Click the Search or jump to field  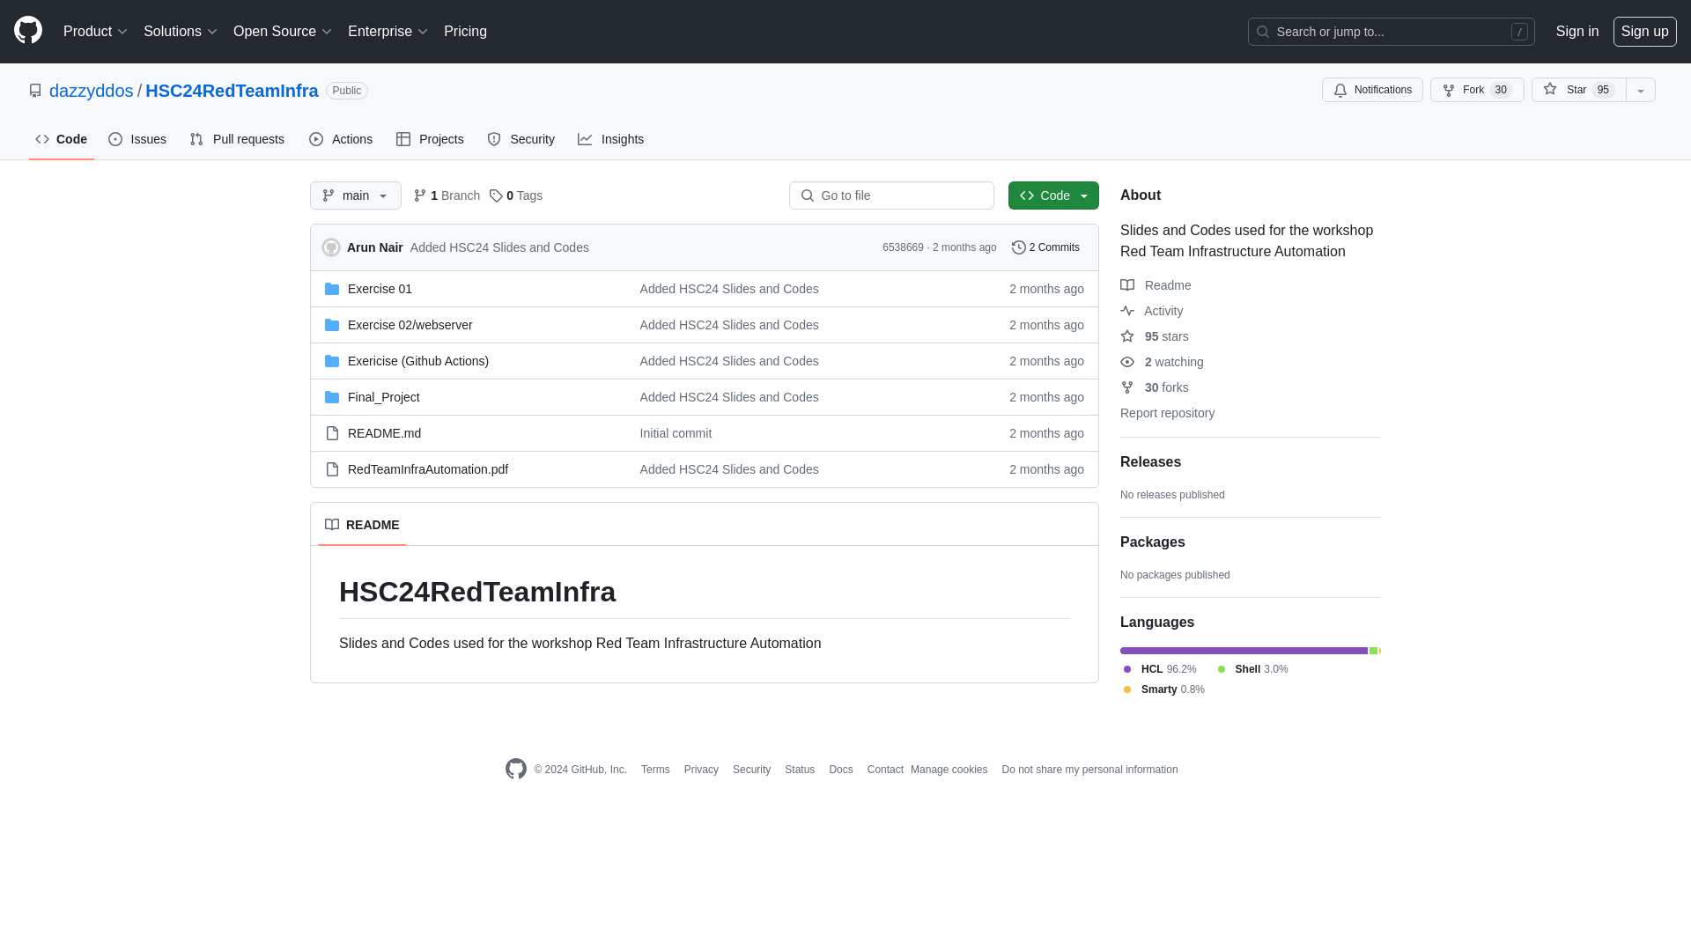click(x=1392, y=32)
